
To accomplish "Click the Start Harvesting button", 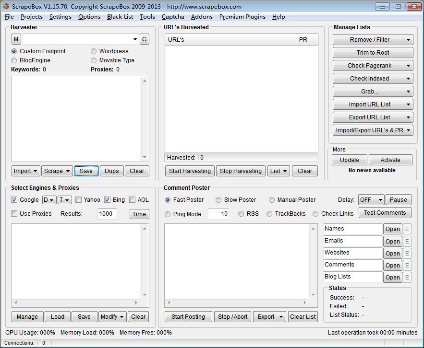I will coord(190,171).
